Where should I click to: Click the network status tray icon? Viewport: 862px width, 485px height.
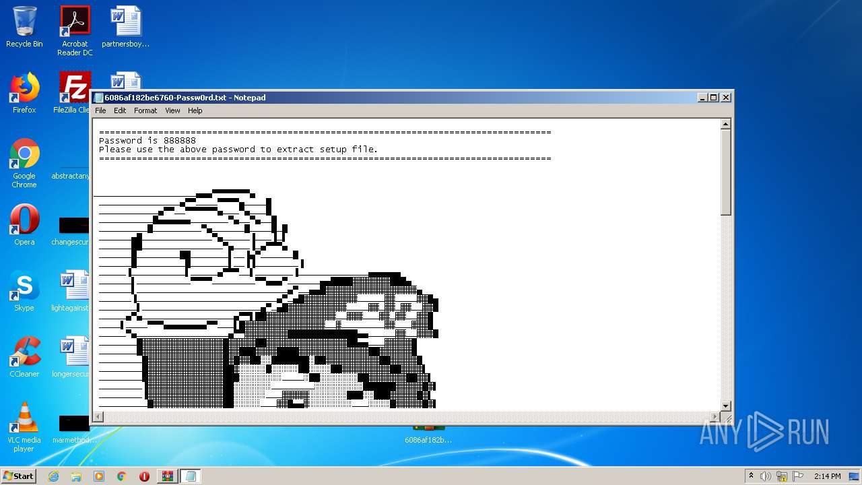782,476
